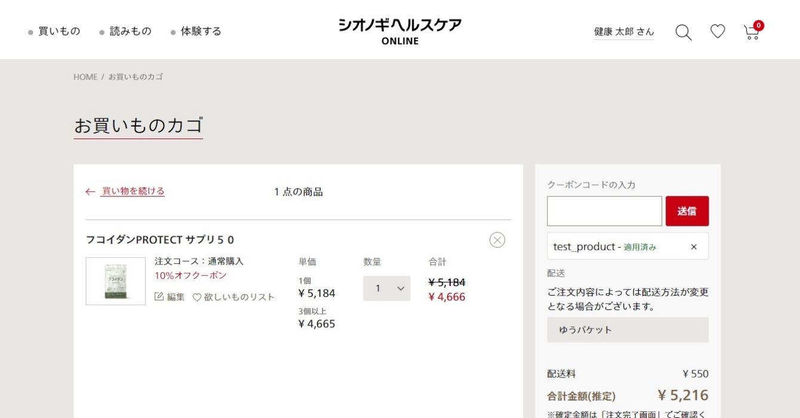
Task: Open the 読みもの menu
Action: 125,31
